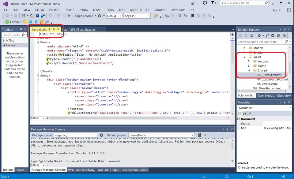Close the _Layout.cshtml editor tab
The height and width of the screenshot is (179, 294).
coord(58,29)
